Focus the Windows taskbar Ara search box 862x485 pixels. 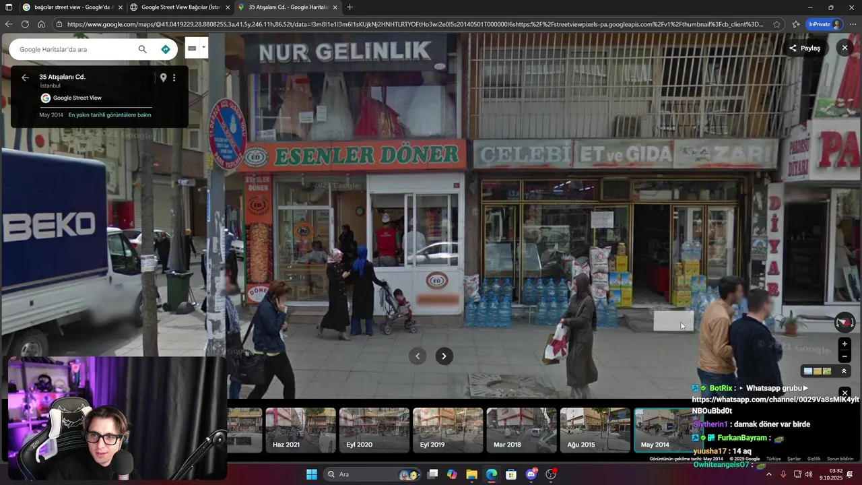point(371,474)
